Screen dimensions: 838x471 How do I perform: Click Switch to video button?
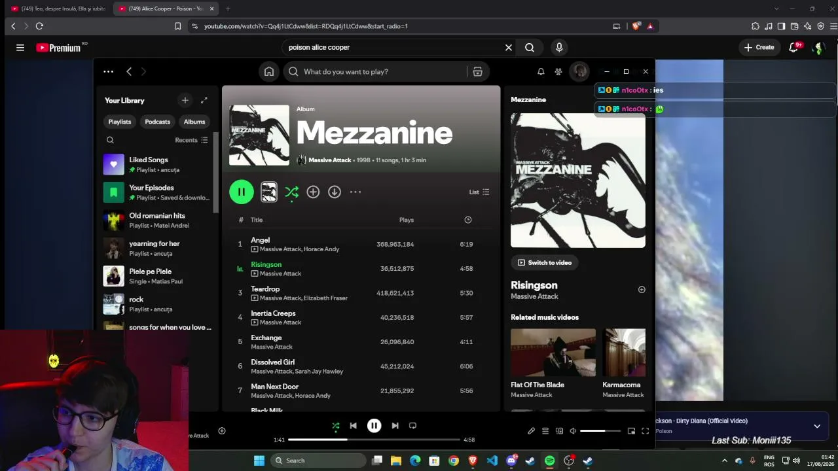coord(545,262)
